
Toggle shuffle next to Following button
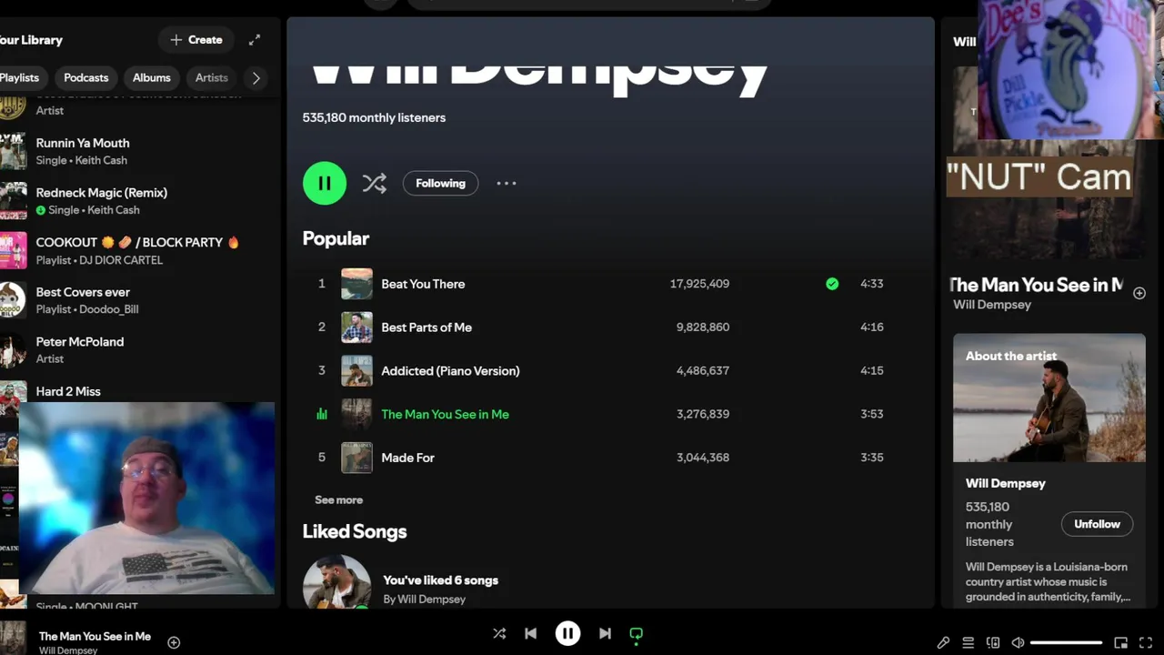point(374,183)
